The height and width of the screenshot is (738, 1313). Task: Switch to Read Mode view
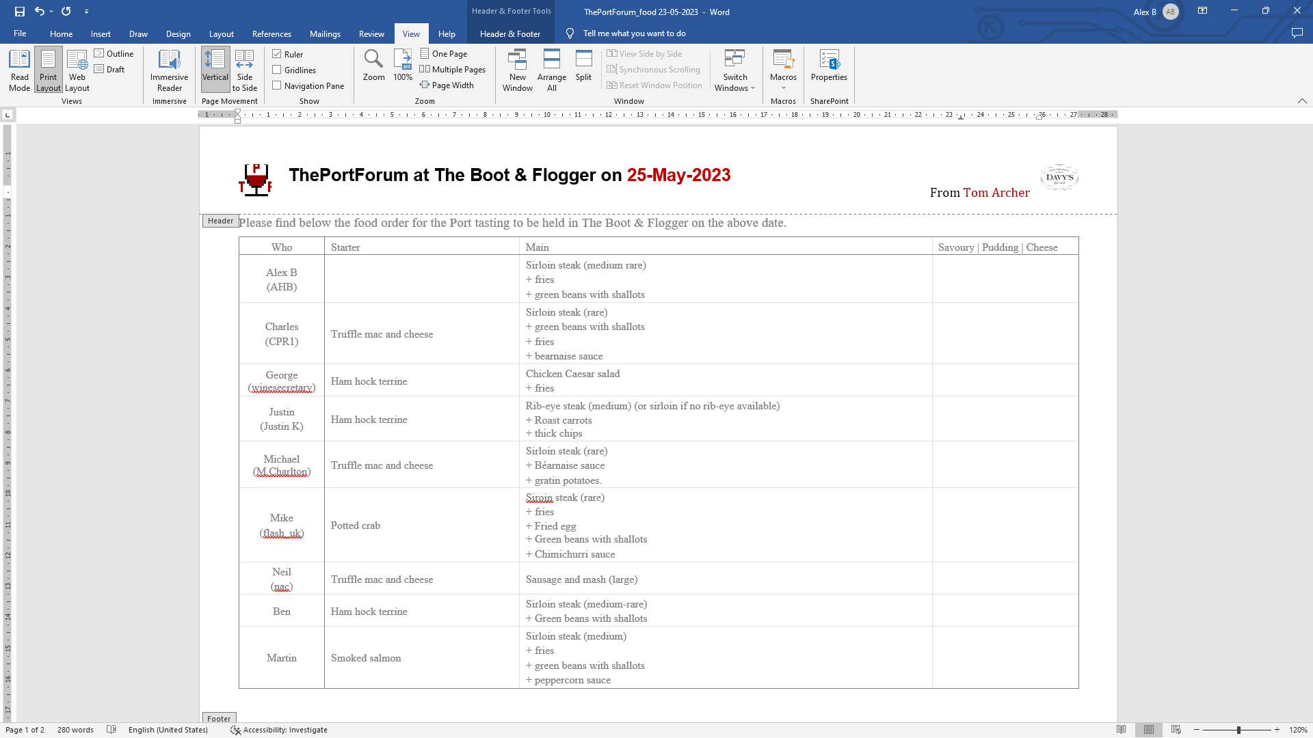pos(19,70)
